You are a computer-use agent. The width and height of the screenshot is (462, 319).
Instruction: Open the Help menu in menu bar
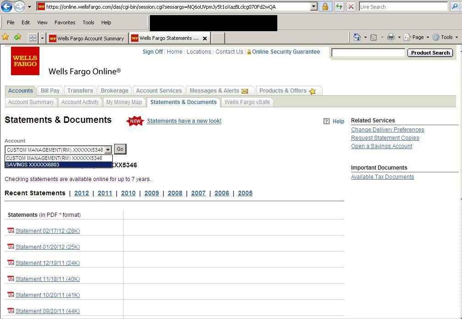pos(106,22)
